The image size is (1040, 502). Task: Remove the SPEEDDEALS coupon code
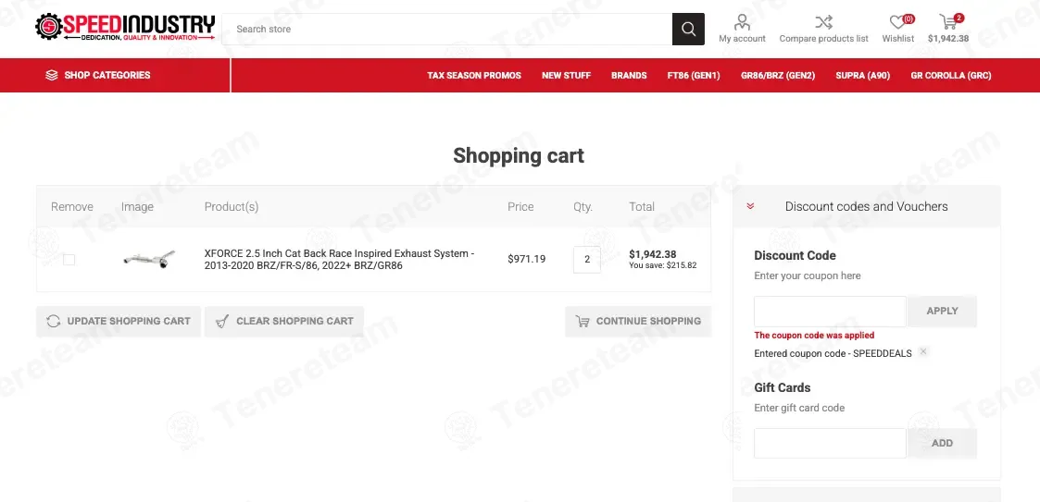(x=923, y=351)
